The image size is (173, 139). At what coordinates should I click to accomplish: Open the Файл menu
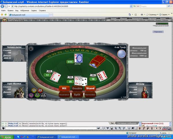pos(3,10)
